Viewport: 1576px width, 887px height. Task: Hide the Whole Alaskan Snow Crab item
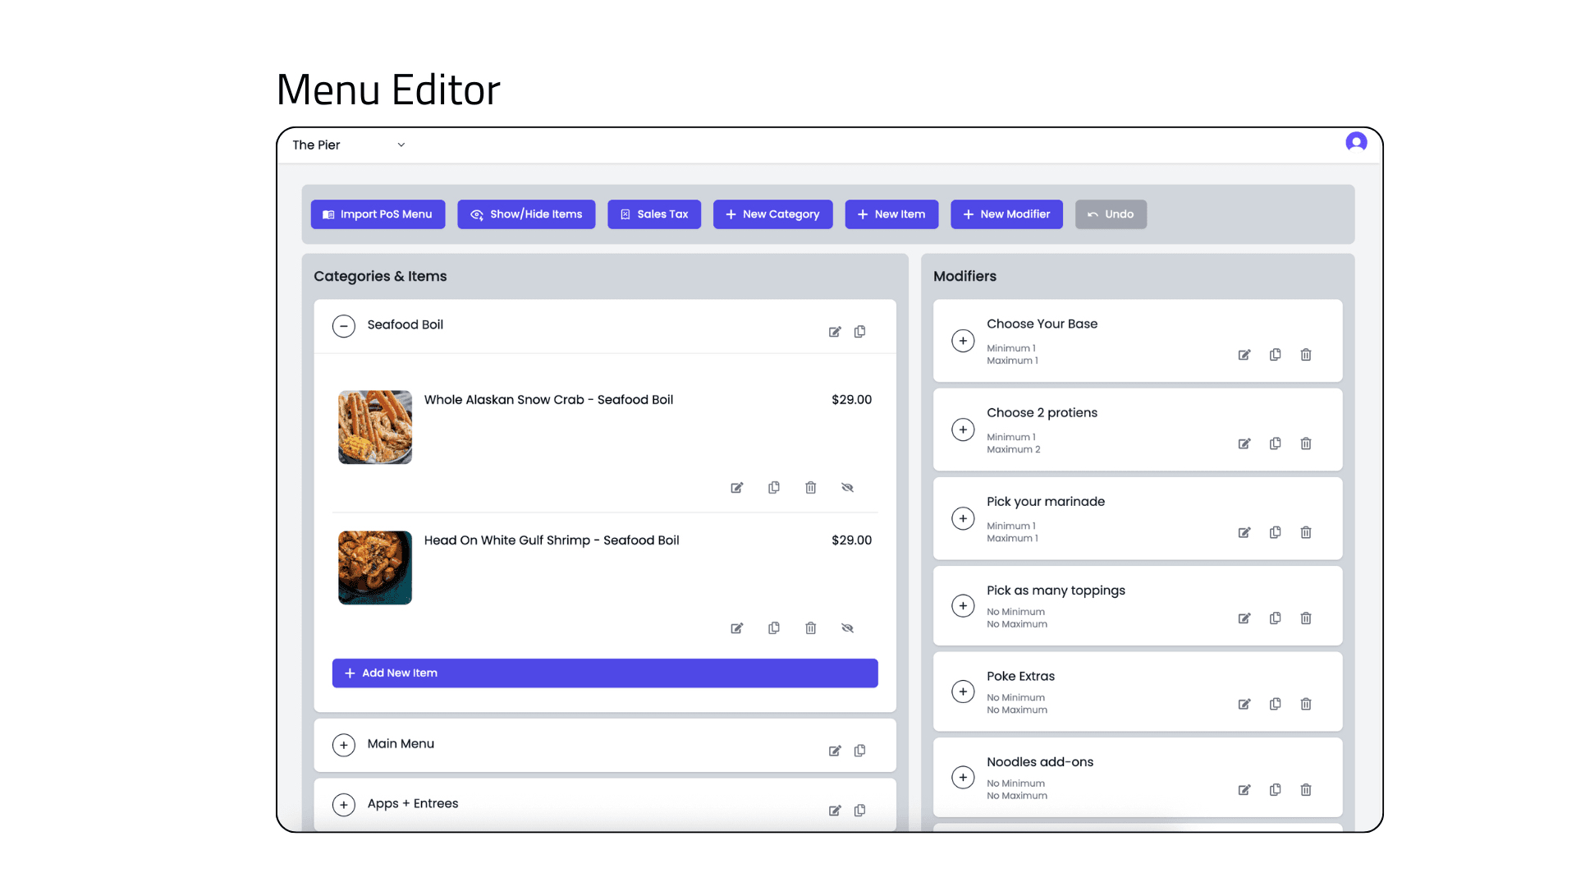(848, 487)
